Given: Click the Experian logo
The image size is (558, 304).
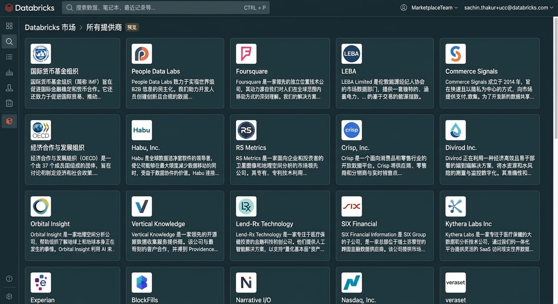Looking at the screenshot, I should pyautogui.click(x=41, y=283).
